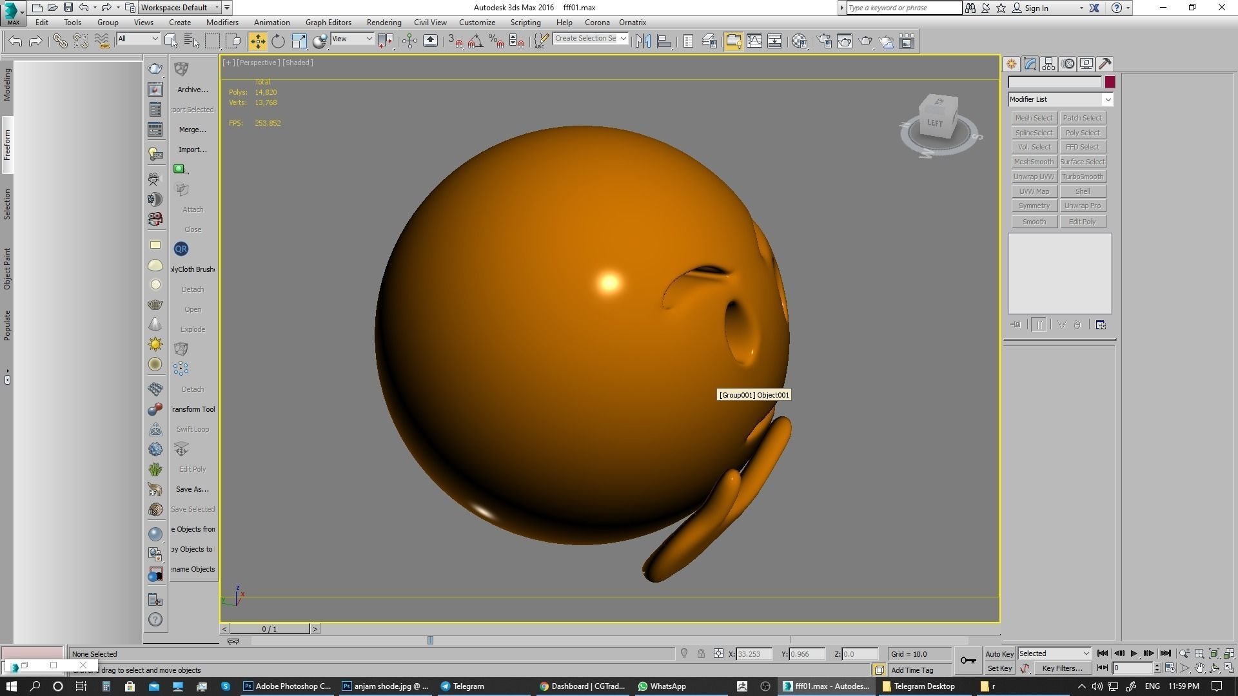Open the Rendered Frame Window icon

pyautogui.click(x=845, y=41)
